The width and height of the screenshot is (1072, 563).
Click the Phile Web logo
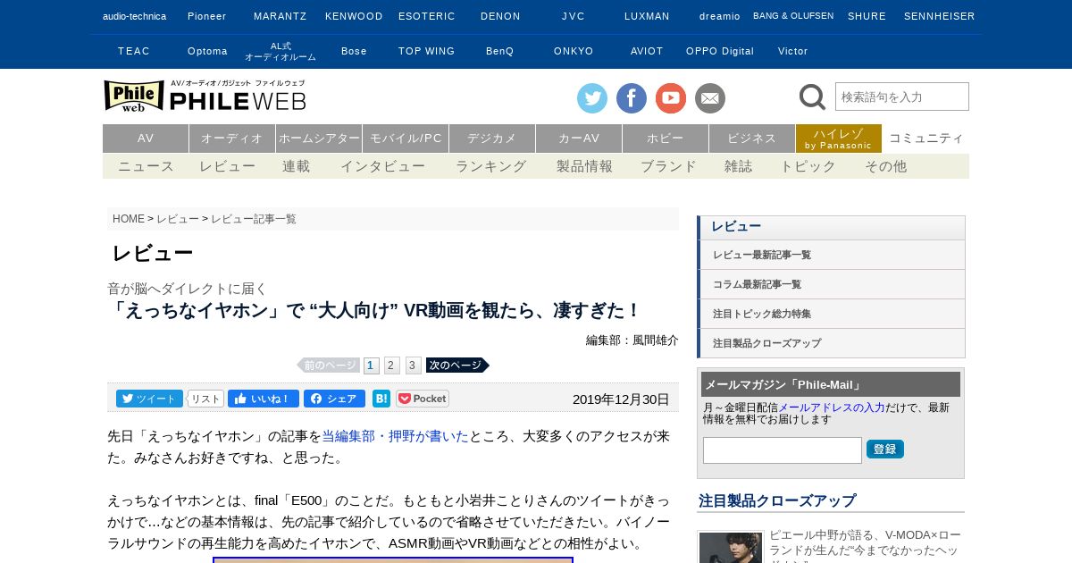205,96
